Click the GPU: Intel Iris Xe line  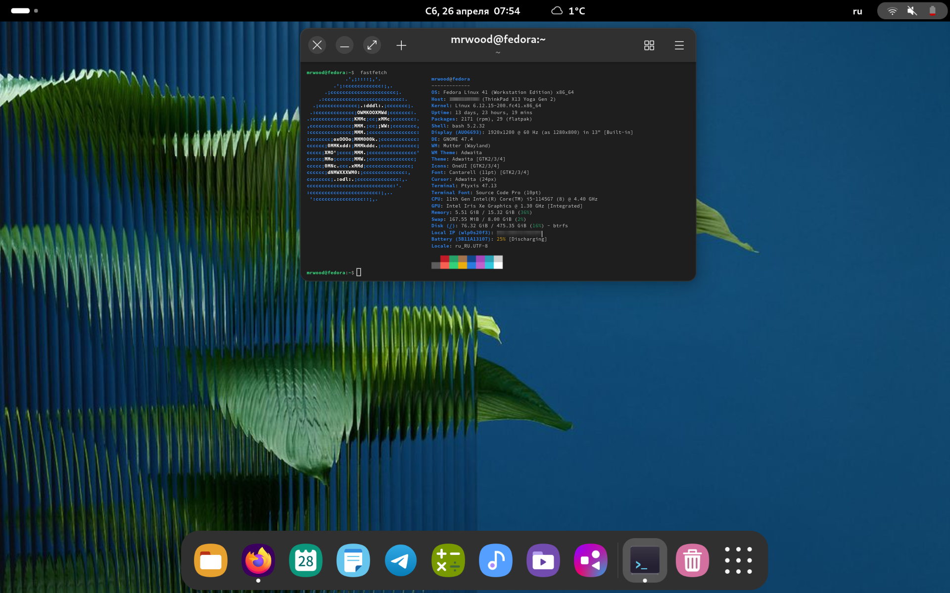click(x=507, y=206)
